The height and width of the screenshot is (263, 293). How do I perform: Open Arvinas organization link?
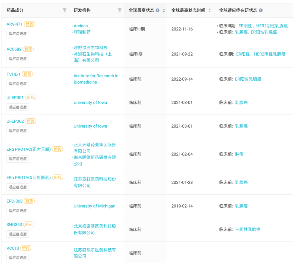click(x=81, y=26)
